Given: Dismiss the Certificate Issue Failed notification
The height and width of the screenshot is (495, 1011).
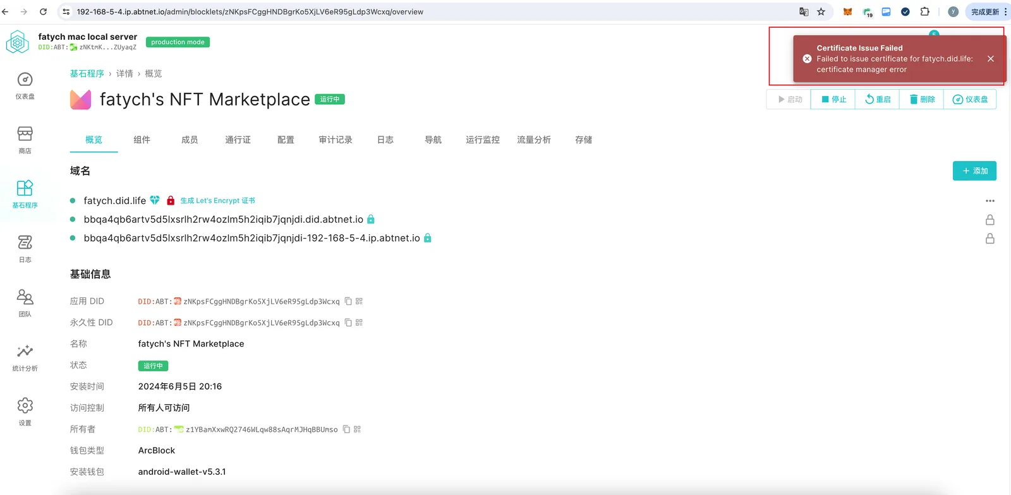Looking at the screenshot, I should [x=991, y=59].
